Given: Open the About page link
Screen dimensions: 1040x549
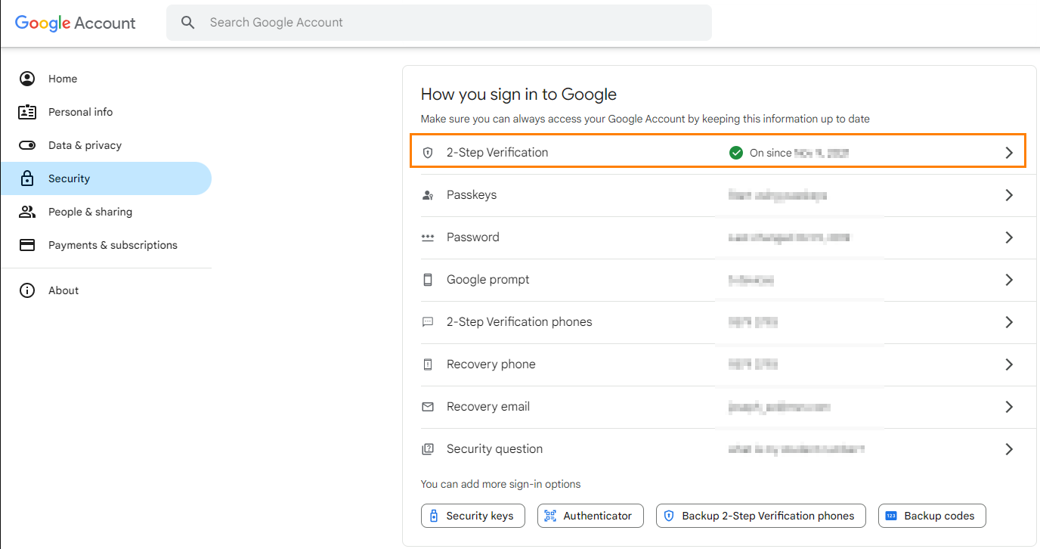Looking at the screenshot, I should pos(106,290).
